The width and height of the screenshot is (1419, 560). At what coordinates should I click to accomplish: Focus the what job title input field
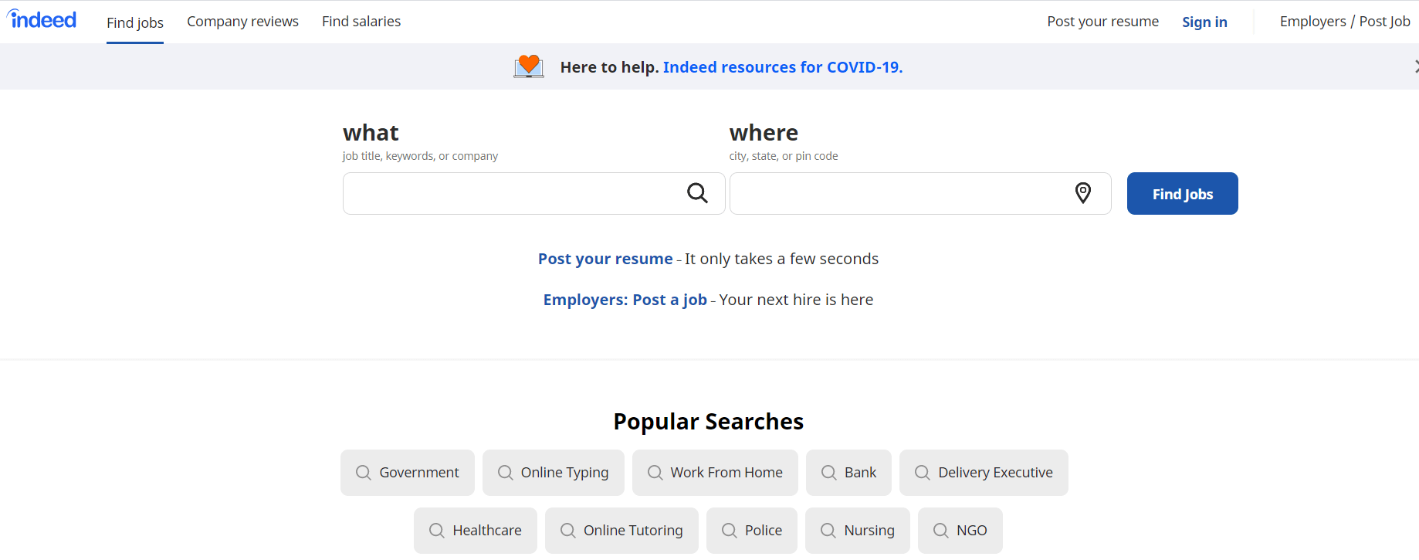(533, 193)
